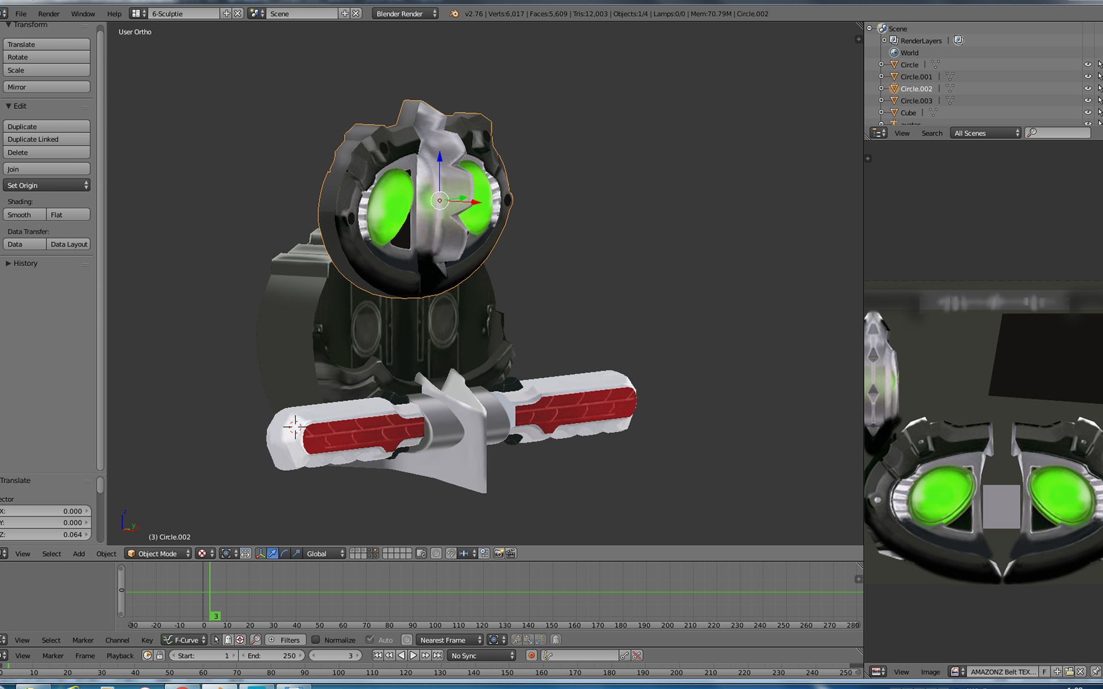1103x689 pixels.
Task: Open the F-Curve mode dropdown
Action: [x=184, y=640]
